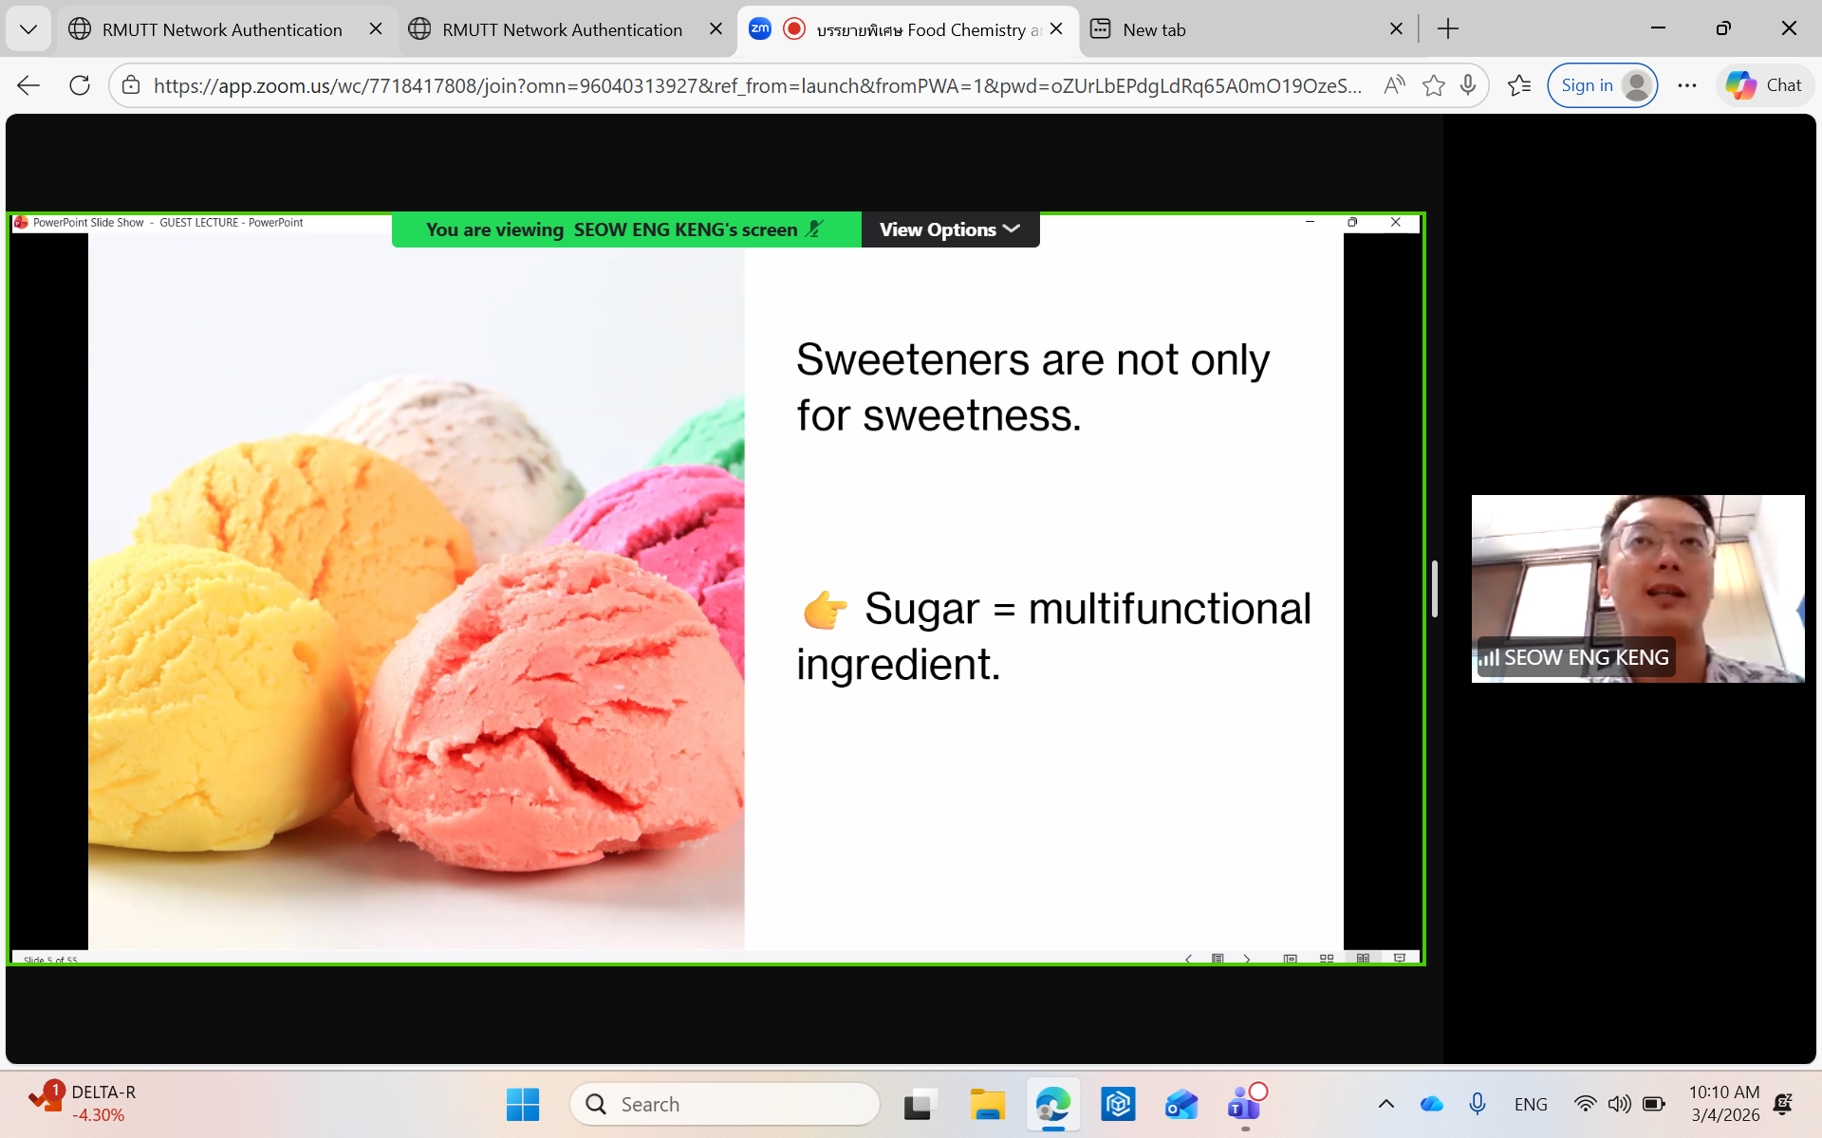Viewport: 1822px width, 1138px height.
Task: Open a new browser tab with plus
Action: click(x=1447, y=29)
